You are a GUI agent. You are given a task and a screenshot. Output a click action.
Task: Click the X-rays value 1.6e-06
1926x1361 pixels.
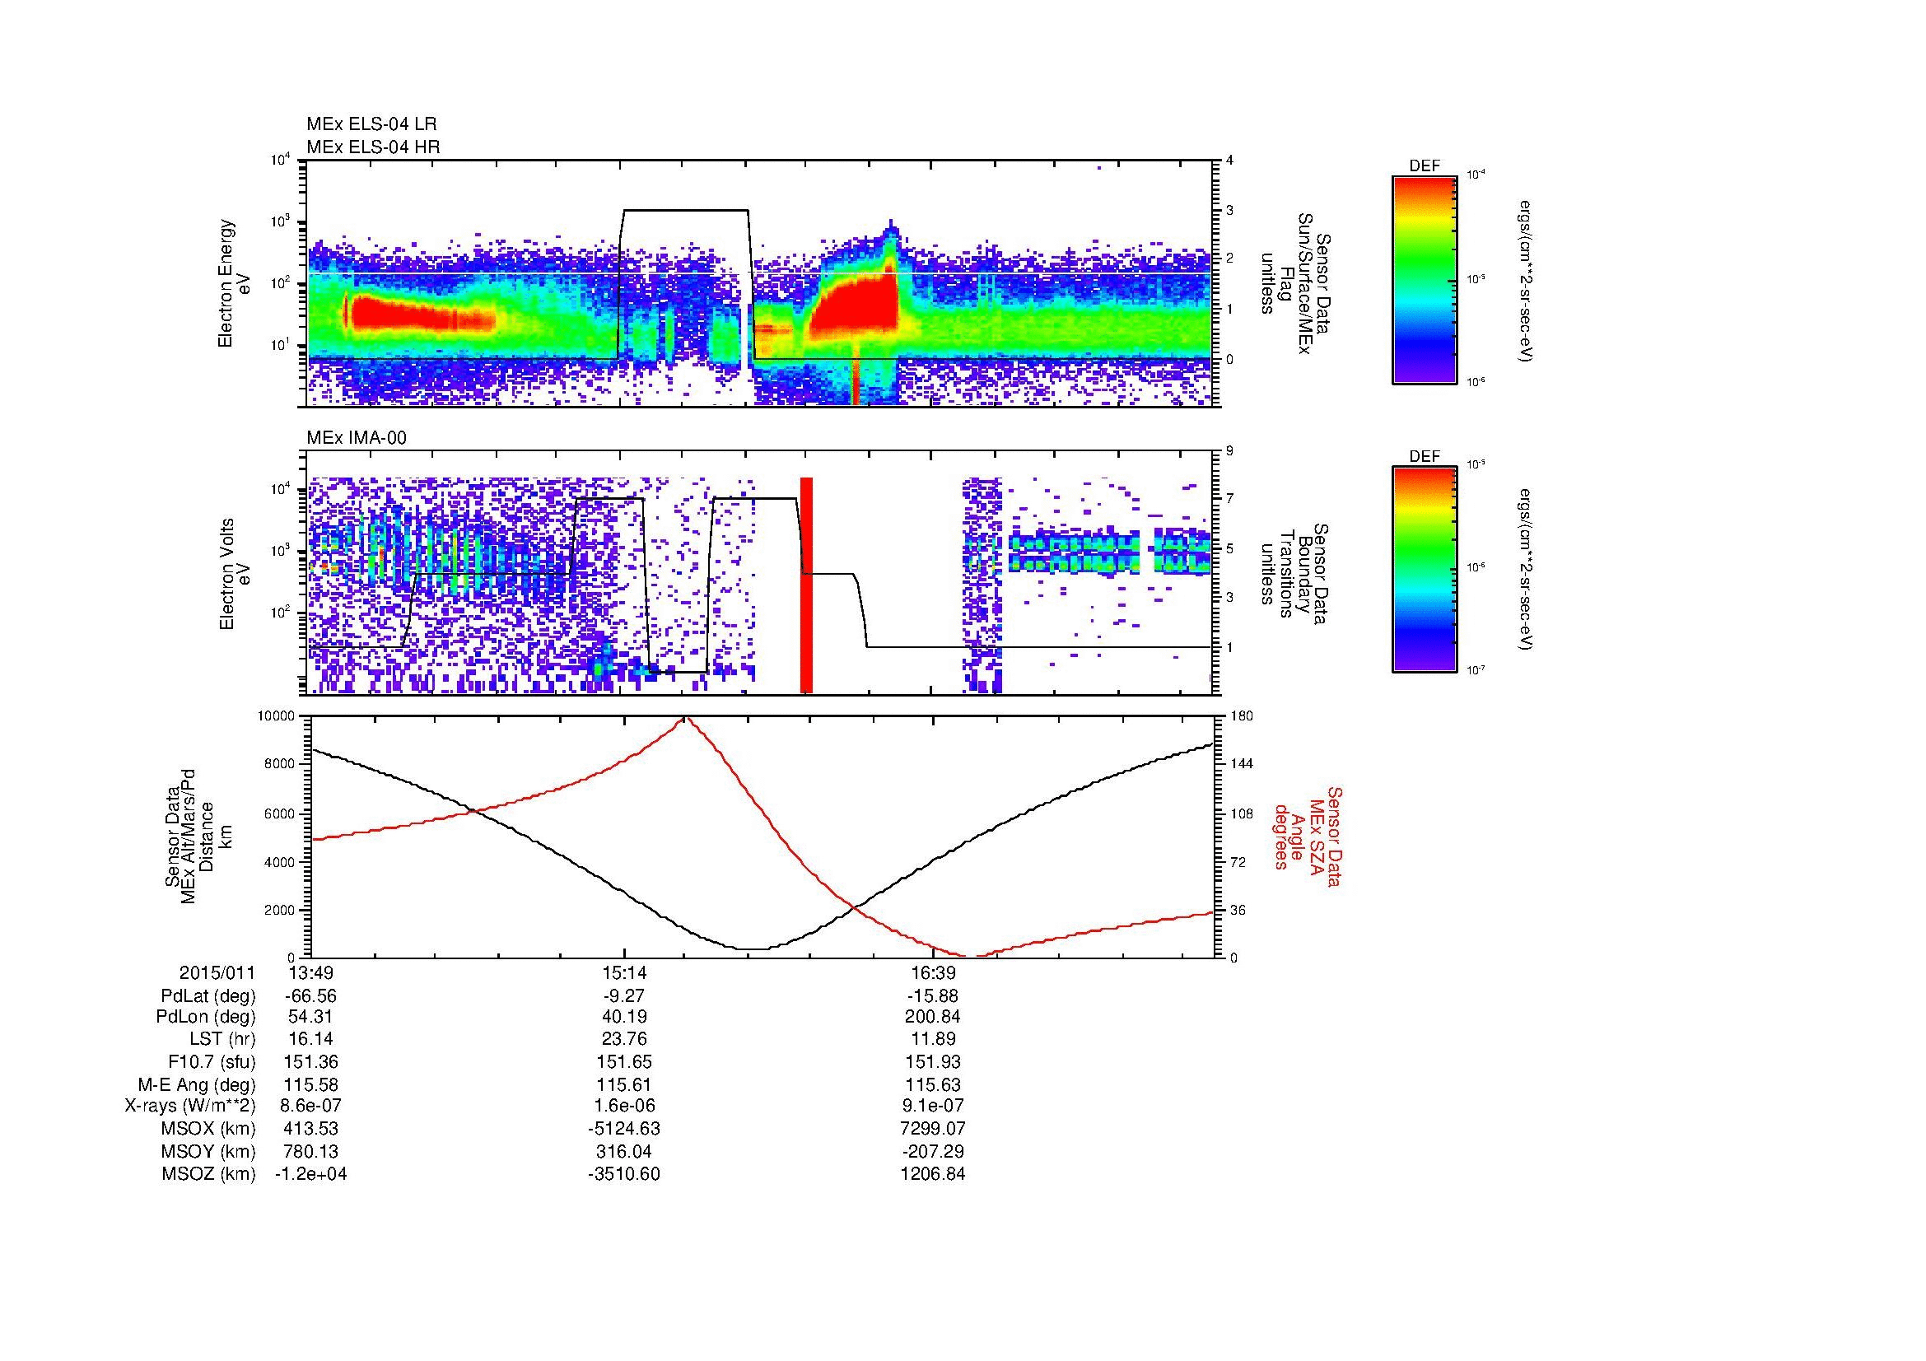point(624,1106)
